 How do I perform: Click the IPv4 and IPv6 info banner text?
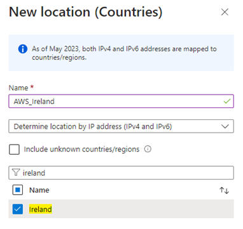[124, 53]
